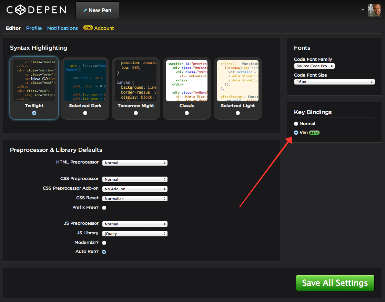Open the CSS Reset dropdown
Screen dimensions: 385x302
click(x=134, y=198)
